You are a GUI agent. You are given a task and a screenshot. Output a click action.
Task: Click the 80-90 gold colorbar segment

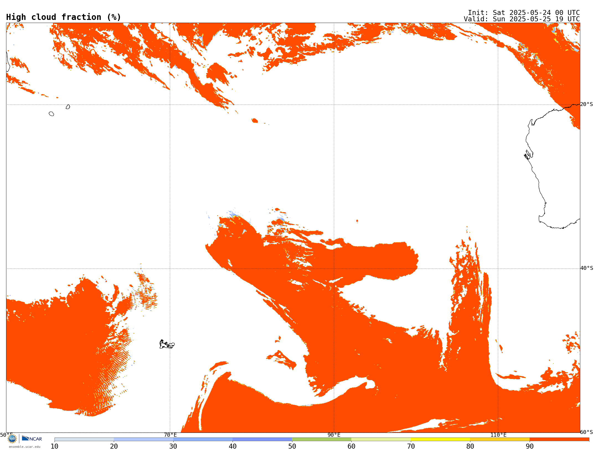[x=500, y=439]
